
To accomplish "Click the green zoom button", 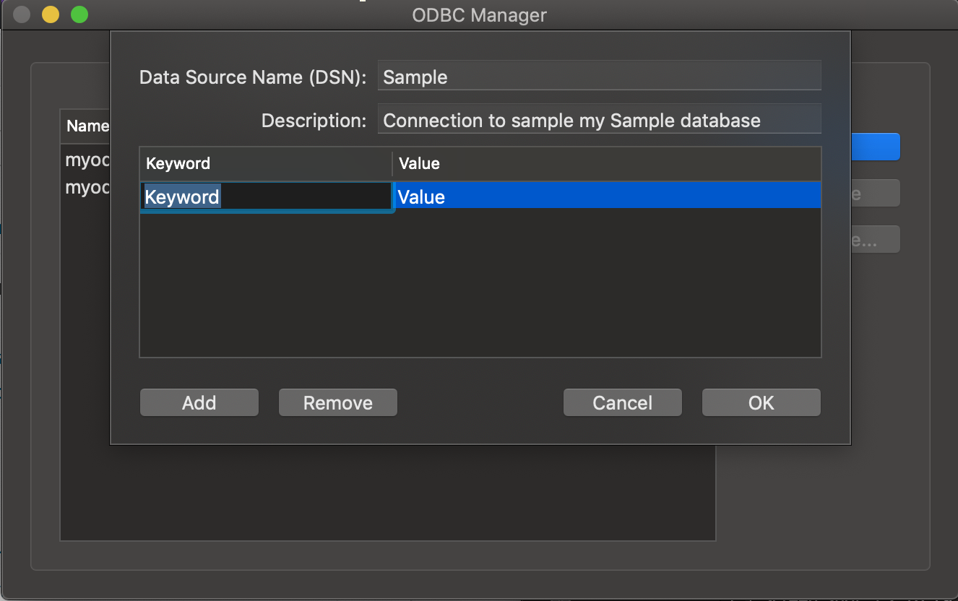I will point(79,14).
